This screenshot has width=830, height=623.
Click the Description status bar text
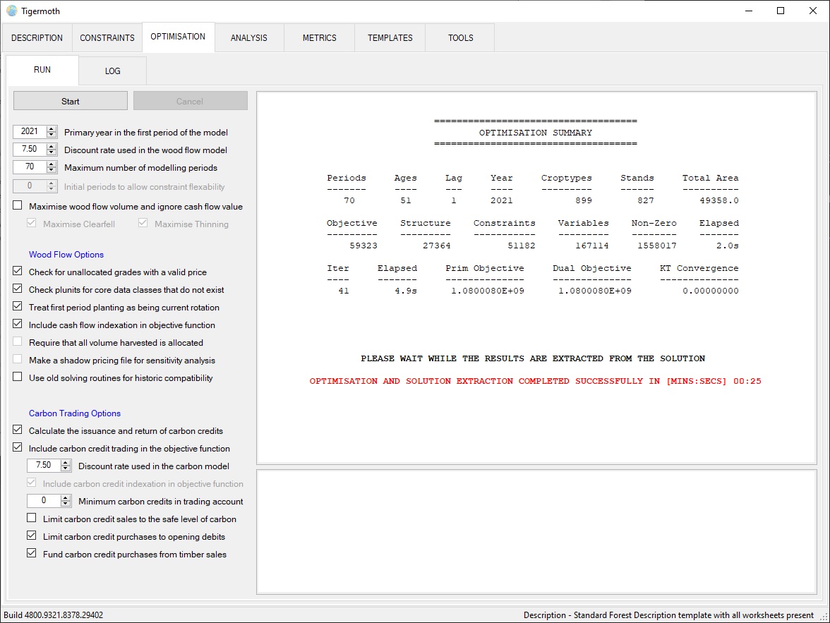668,615
